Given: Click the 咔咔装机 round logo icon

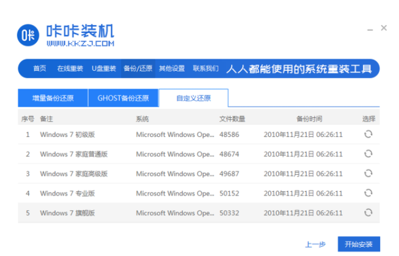Looking at the screenshot, I should pyautogui.click(x=28, y=35).
